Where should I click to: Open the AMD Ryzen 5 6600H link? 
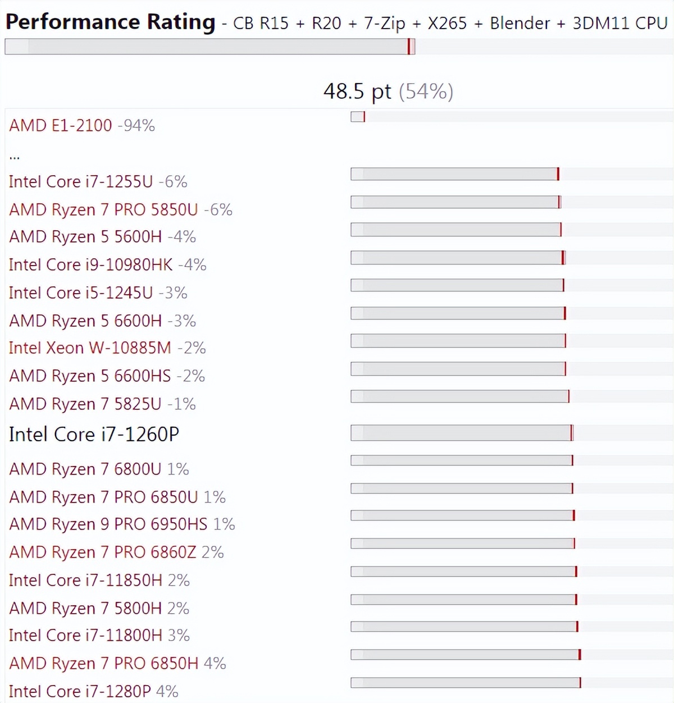85,321
